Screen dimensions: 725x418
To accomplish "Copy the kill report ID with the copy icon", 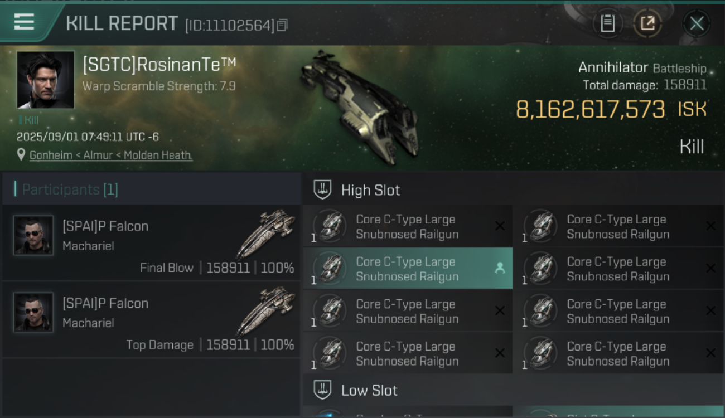I will pyautogui.click(x=282, y=26).
